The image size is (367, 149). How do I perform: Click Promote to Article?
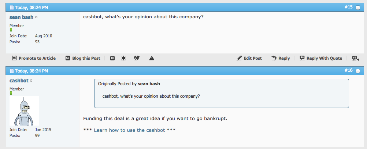tap(34, 58)
